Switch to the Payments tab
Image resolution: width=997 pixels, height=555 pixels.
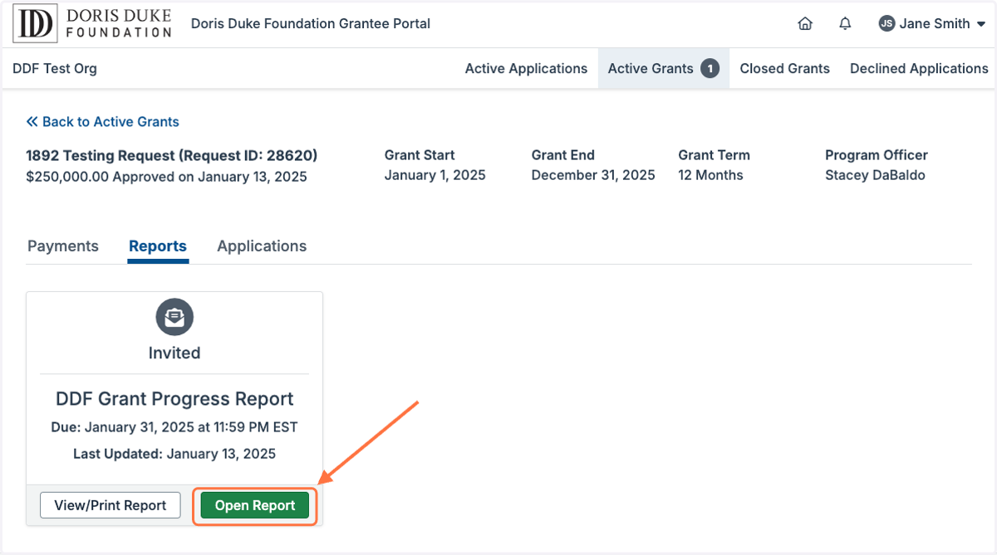(63, 246)
